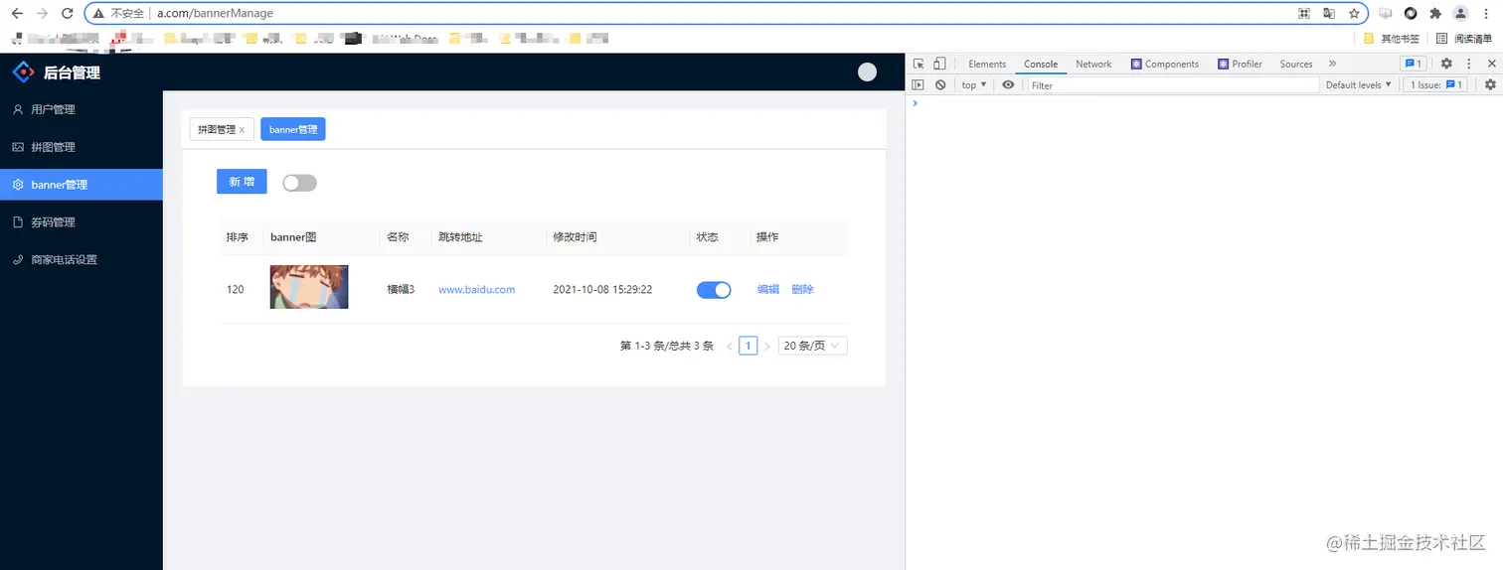Open 商家电话设置 in the sidebar
The image size is (1503, 570).
pyautogui.click(x=82, y=260)
